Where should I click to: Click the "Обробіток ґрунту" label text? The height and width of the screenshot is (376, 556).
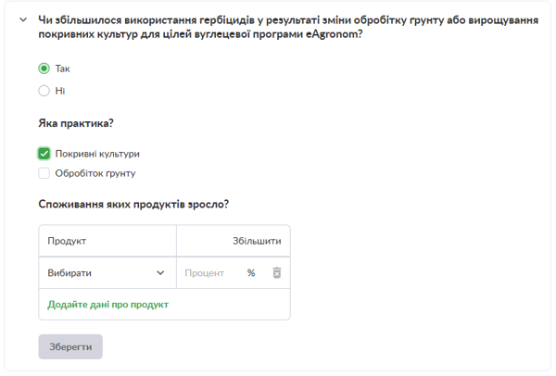[x=95, y=173]
